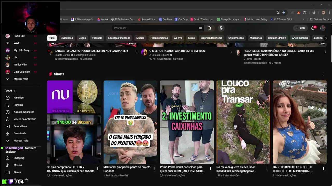
Task: Bookmark this page with star icon
Action: [x=283, y=13]
